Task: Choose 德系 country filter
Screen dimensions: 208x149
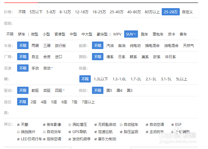Action: click(x=110, y=57)
